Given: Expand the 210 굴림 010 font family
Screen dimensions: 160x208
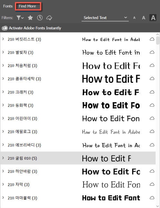Looking at the screenshot, I should click(3, 158).
